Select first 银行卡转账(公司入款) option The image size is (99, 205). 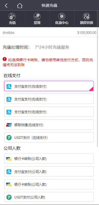tap(49, 159)
